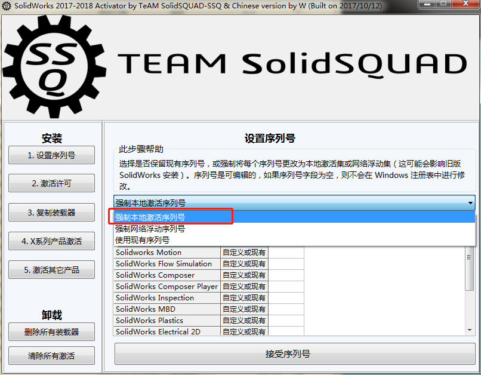Image resolution: width=481 pixels, height=375 pixels.
Task: Edit serial field for SolidWorks Flow Simulation
Action: pos(286,264)
